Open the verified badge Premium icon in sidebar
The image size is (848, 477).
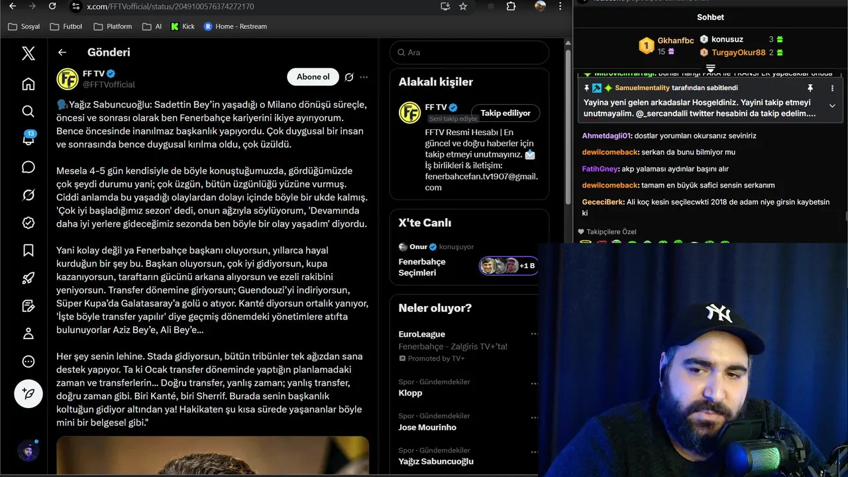(x=28, y=223)
